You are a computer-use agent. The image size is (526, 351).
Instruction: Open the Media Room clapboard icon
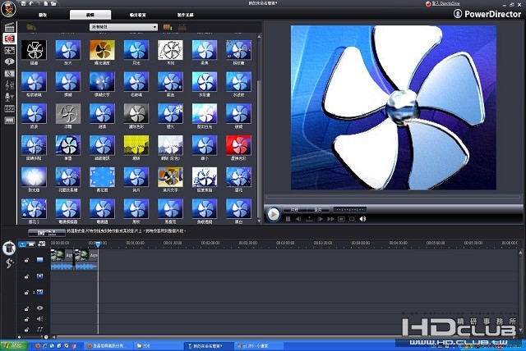(10, 27)
